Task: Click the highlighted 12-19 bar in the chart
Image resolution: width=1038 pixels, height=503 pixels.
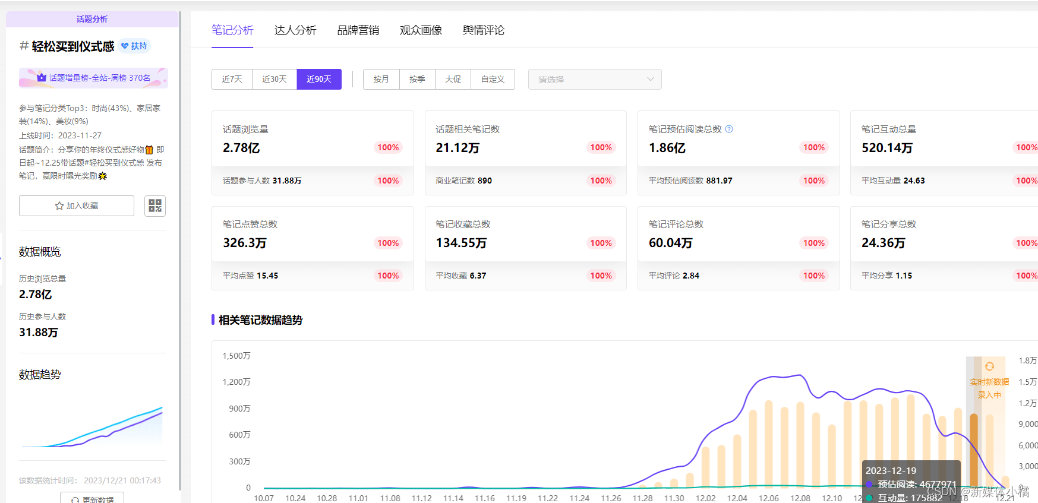Action: [x=974, y=450]
